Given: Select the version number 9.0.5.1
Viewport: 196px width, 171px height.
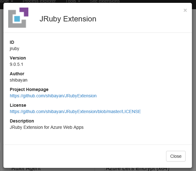Looking at the screenshot, I should [16, 64].
